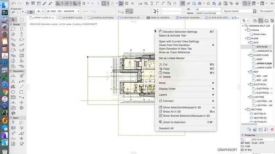Click the red X delete icon in Navigator
The width and height of the screenshot is (275, 154).
[x=272, y=129]
